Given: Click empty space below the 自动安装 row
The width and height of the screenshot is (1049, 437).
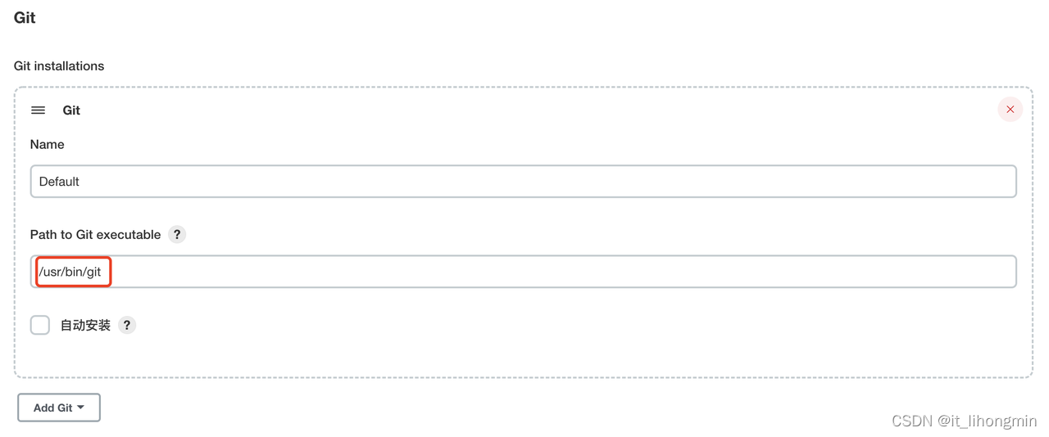Looking at the screenshot, I should click(523, 357).
